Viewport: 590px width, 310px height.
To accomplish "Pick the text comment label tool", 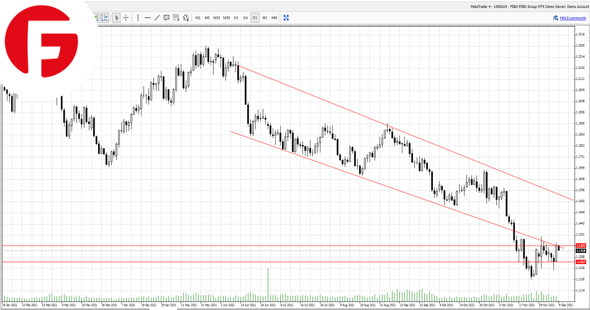I will point(166,18).
